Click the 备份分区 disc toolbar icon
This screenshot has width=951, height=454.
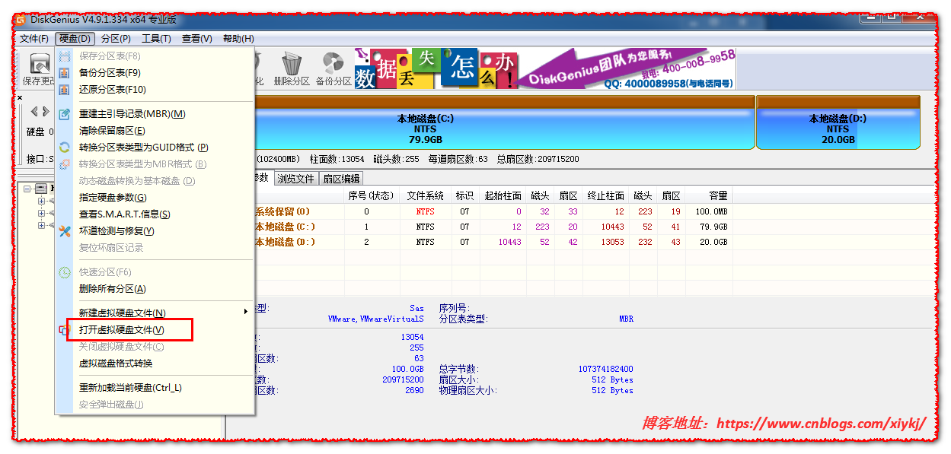333,68
